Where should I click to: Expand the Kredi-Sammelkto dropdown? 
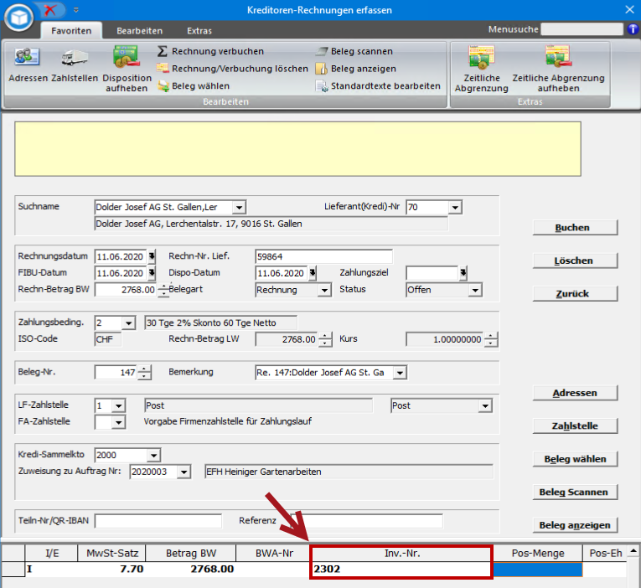point(154,455)
